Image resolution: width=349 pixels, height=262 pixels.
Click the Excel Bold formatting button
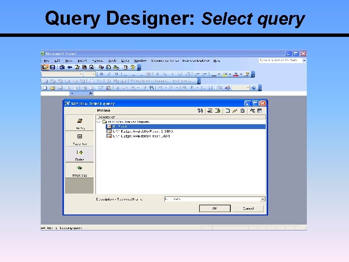(x=102, y=74)
